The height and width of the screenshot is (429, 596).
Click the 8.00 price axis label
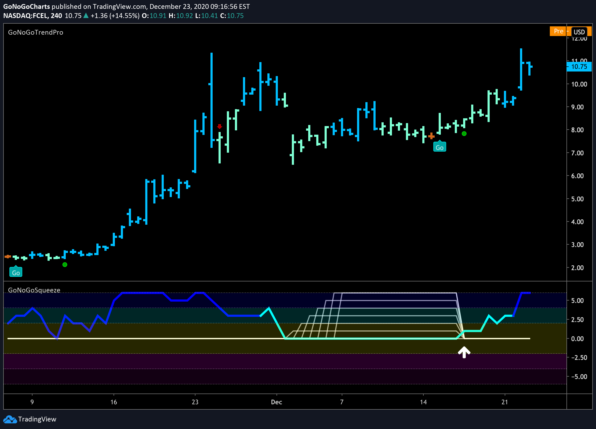[x=577, y=130]
